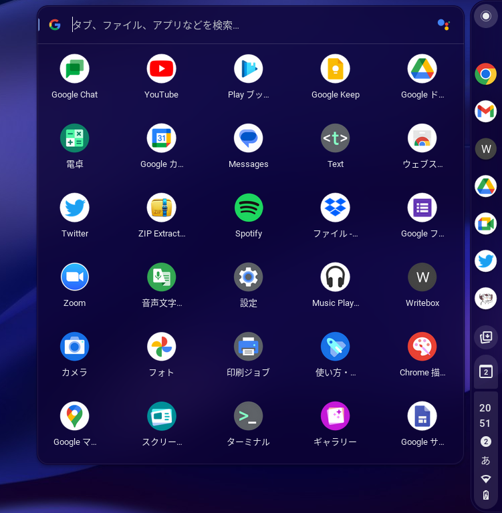Open Gmail from the shelf

[486, 112]
